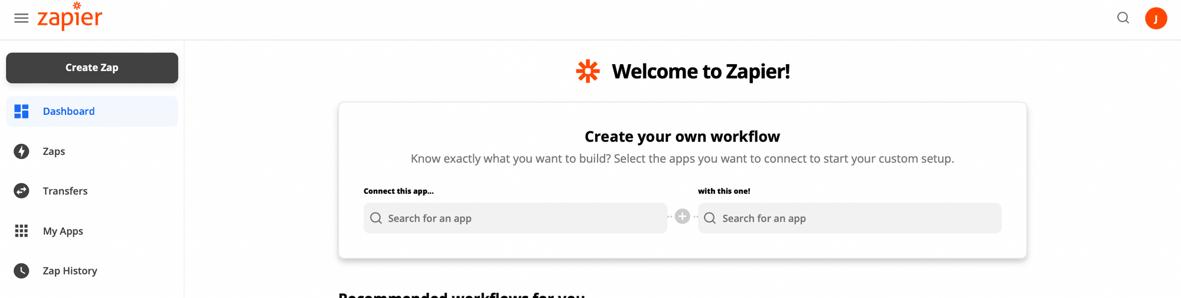Screen dimensions: 1181x298
Task: Click the Zap History clock icon
Action: coord(21,271)
